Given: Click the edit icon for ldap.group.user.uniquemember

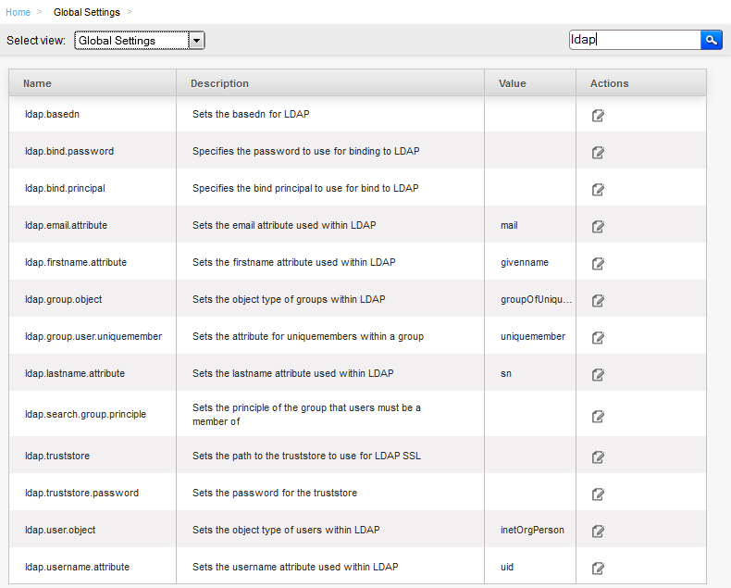Looking at the screenshot, I should pos(598,337).
